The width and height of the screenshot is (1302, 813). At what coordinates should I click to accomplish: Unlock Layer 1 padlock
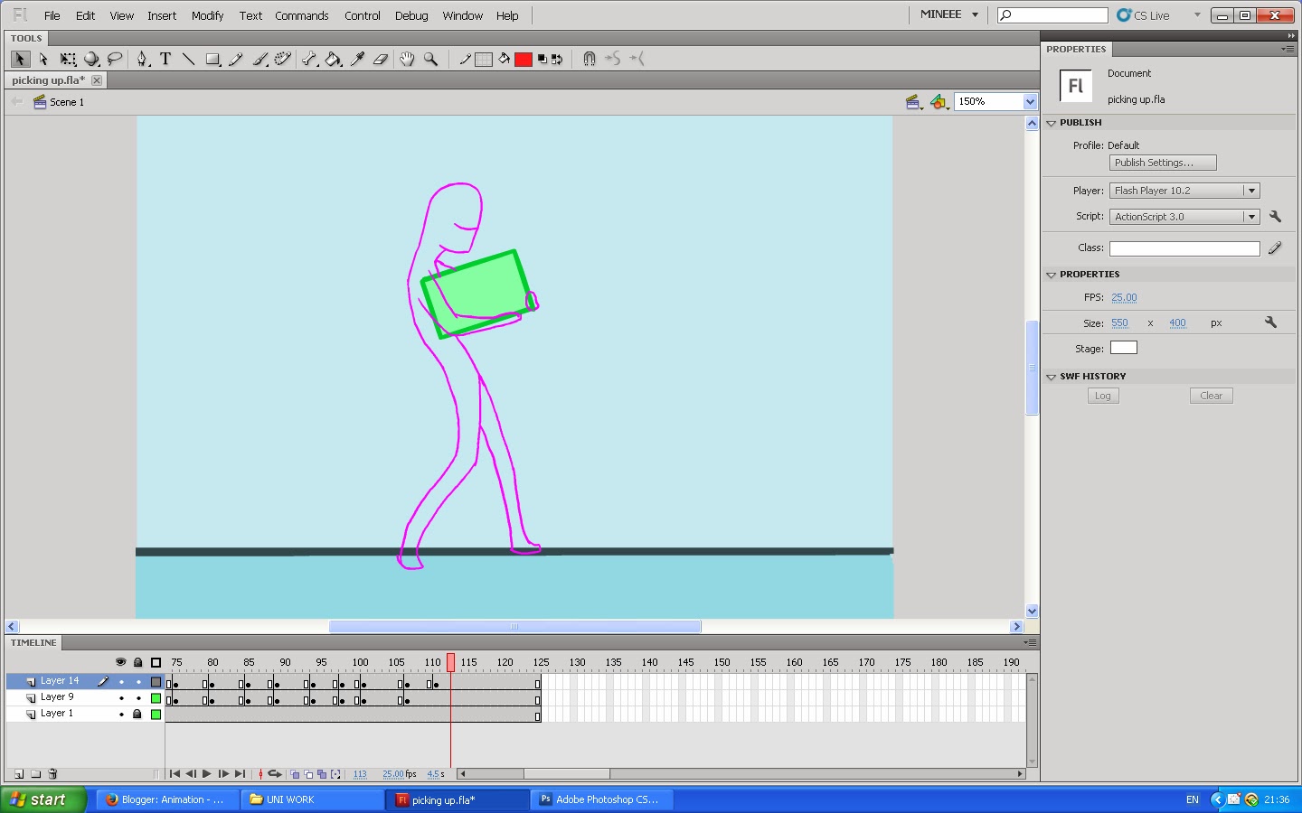point(137,715)
